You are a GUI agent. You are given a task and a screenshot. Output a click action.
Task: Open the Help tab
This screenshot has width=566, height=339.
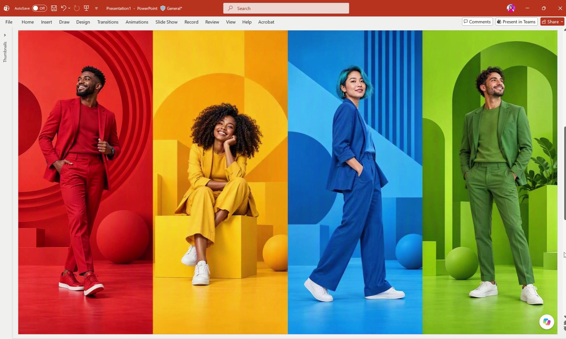click(247, 22)
